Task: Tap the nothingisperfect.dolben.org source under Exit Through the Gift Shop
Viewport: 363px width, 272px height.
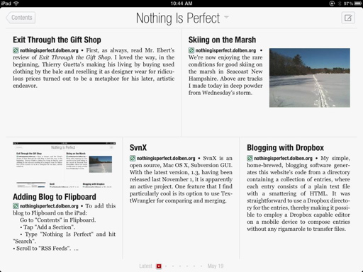Action: pos(49,50)
